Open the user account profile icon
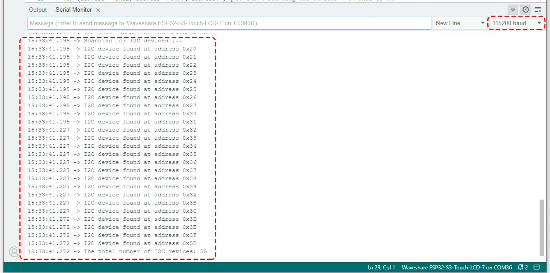The image size is (550, 273). point(14,251)
